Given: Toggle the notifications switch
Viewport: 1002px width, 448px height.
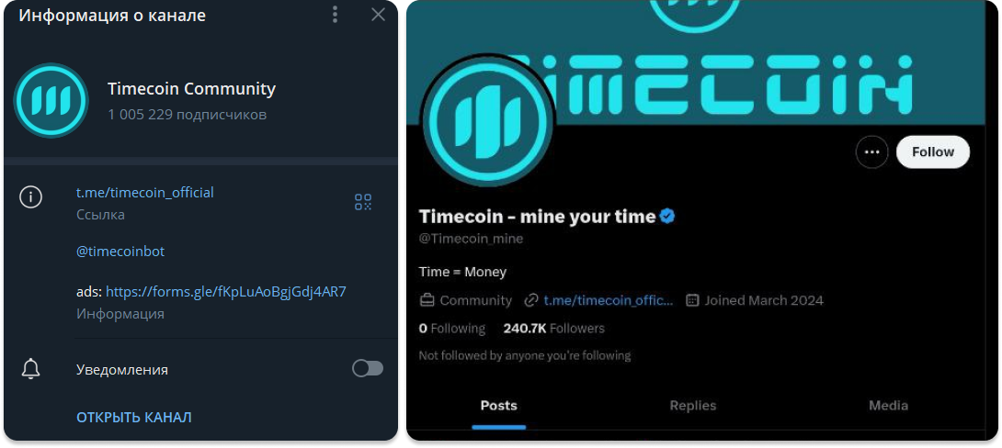Looking at the screenshot, I should (x=368, y=368).
